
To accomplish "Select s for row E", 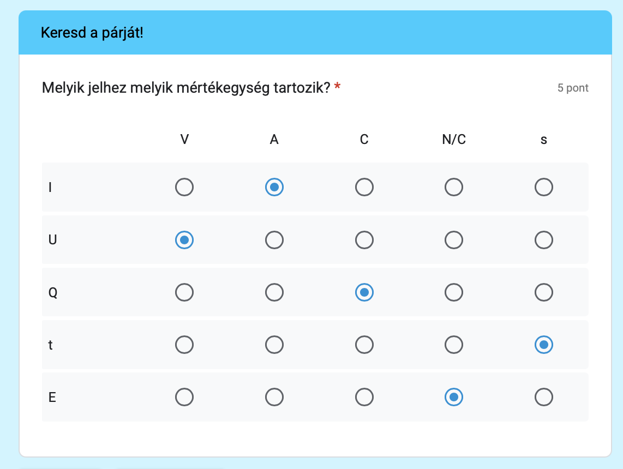I will pos(544,398).
